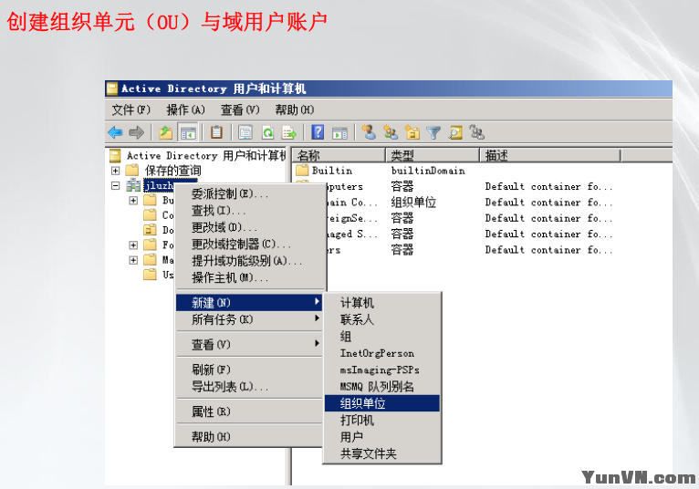699x489 pixels.
Task: Select 共享文件夹 in New submenu
Action: tap(382, 453)
